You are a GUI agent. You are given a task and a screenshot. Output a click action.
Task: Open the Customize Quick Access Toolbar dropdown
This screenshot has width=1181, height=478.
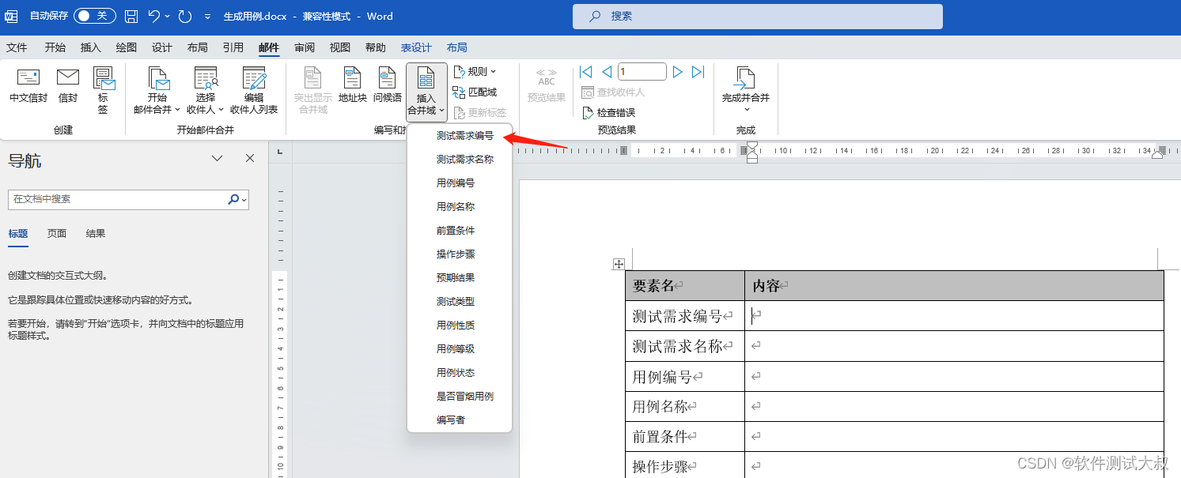click(207, 16)
